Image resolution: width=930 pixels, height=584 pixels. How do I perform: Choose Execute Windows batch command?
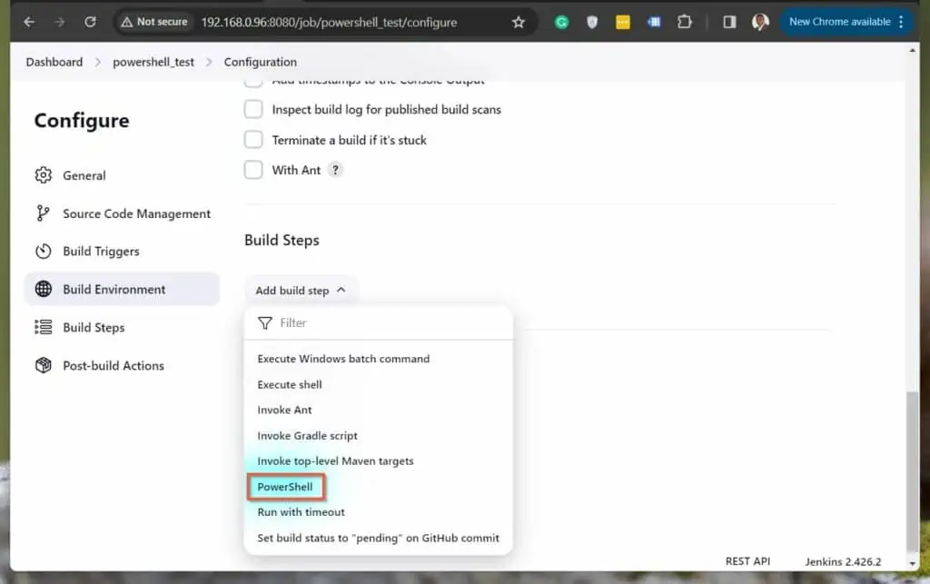point(343,359)
